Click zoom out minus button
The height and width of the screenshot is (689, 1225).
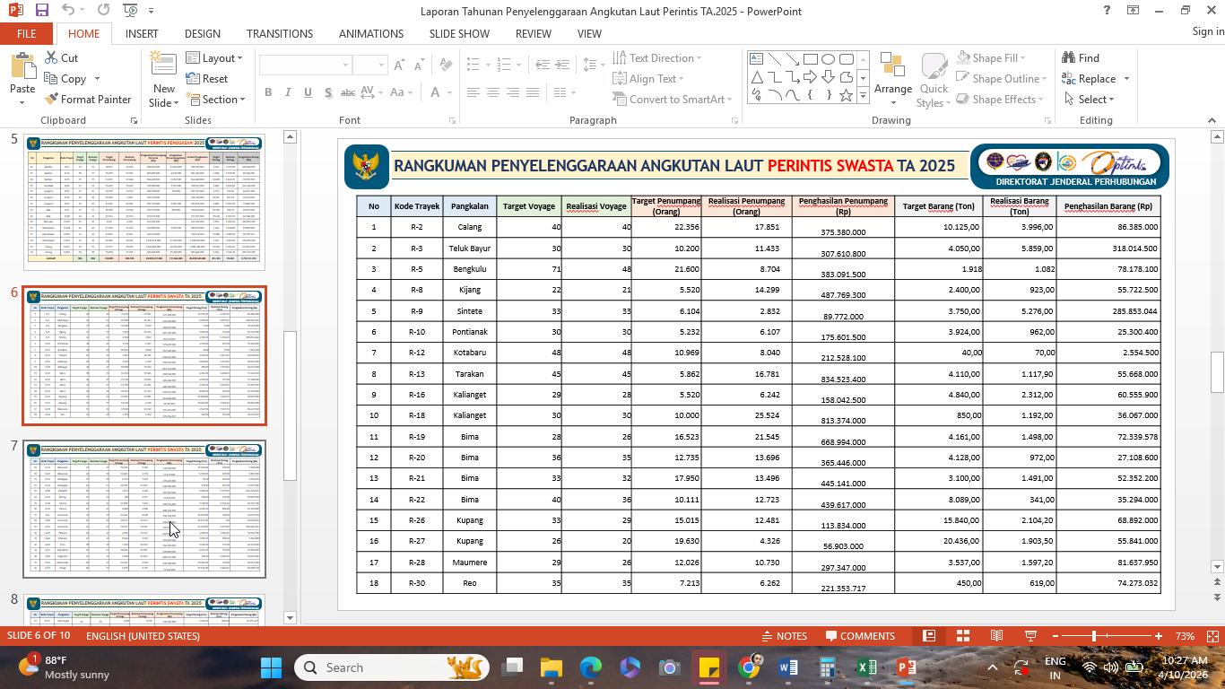(1056, 636)
